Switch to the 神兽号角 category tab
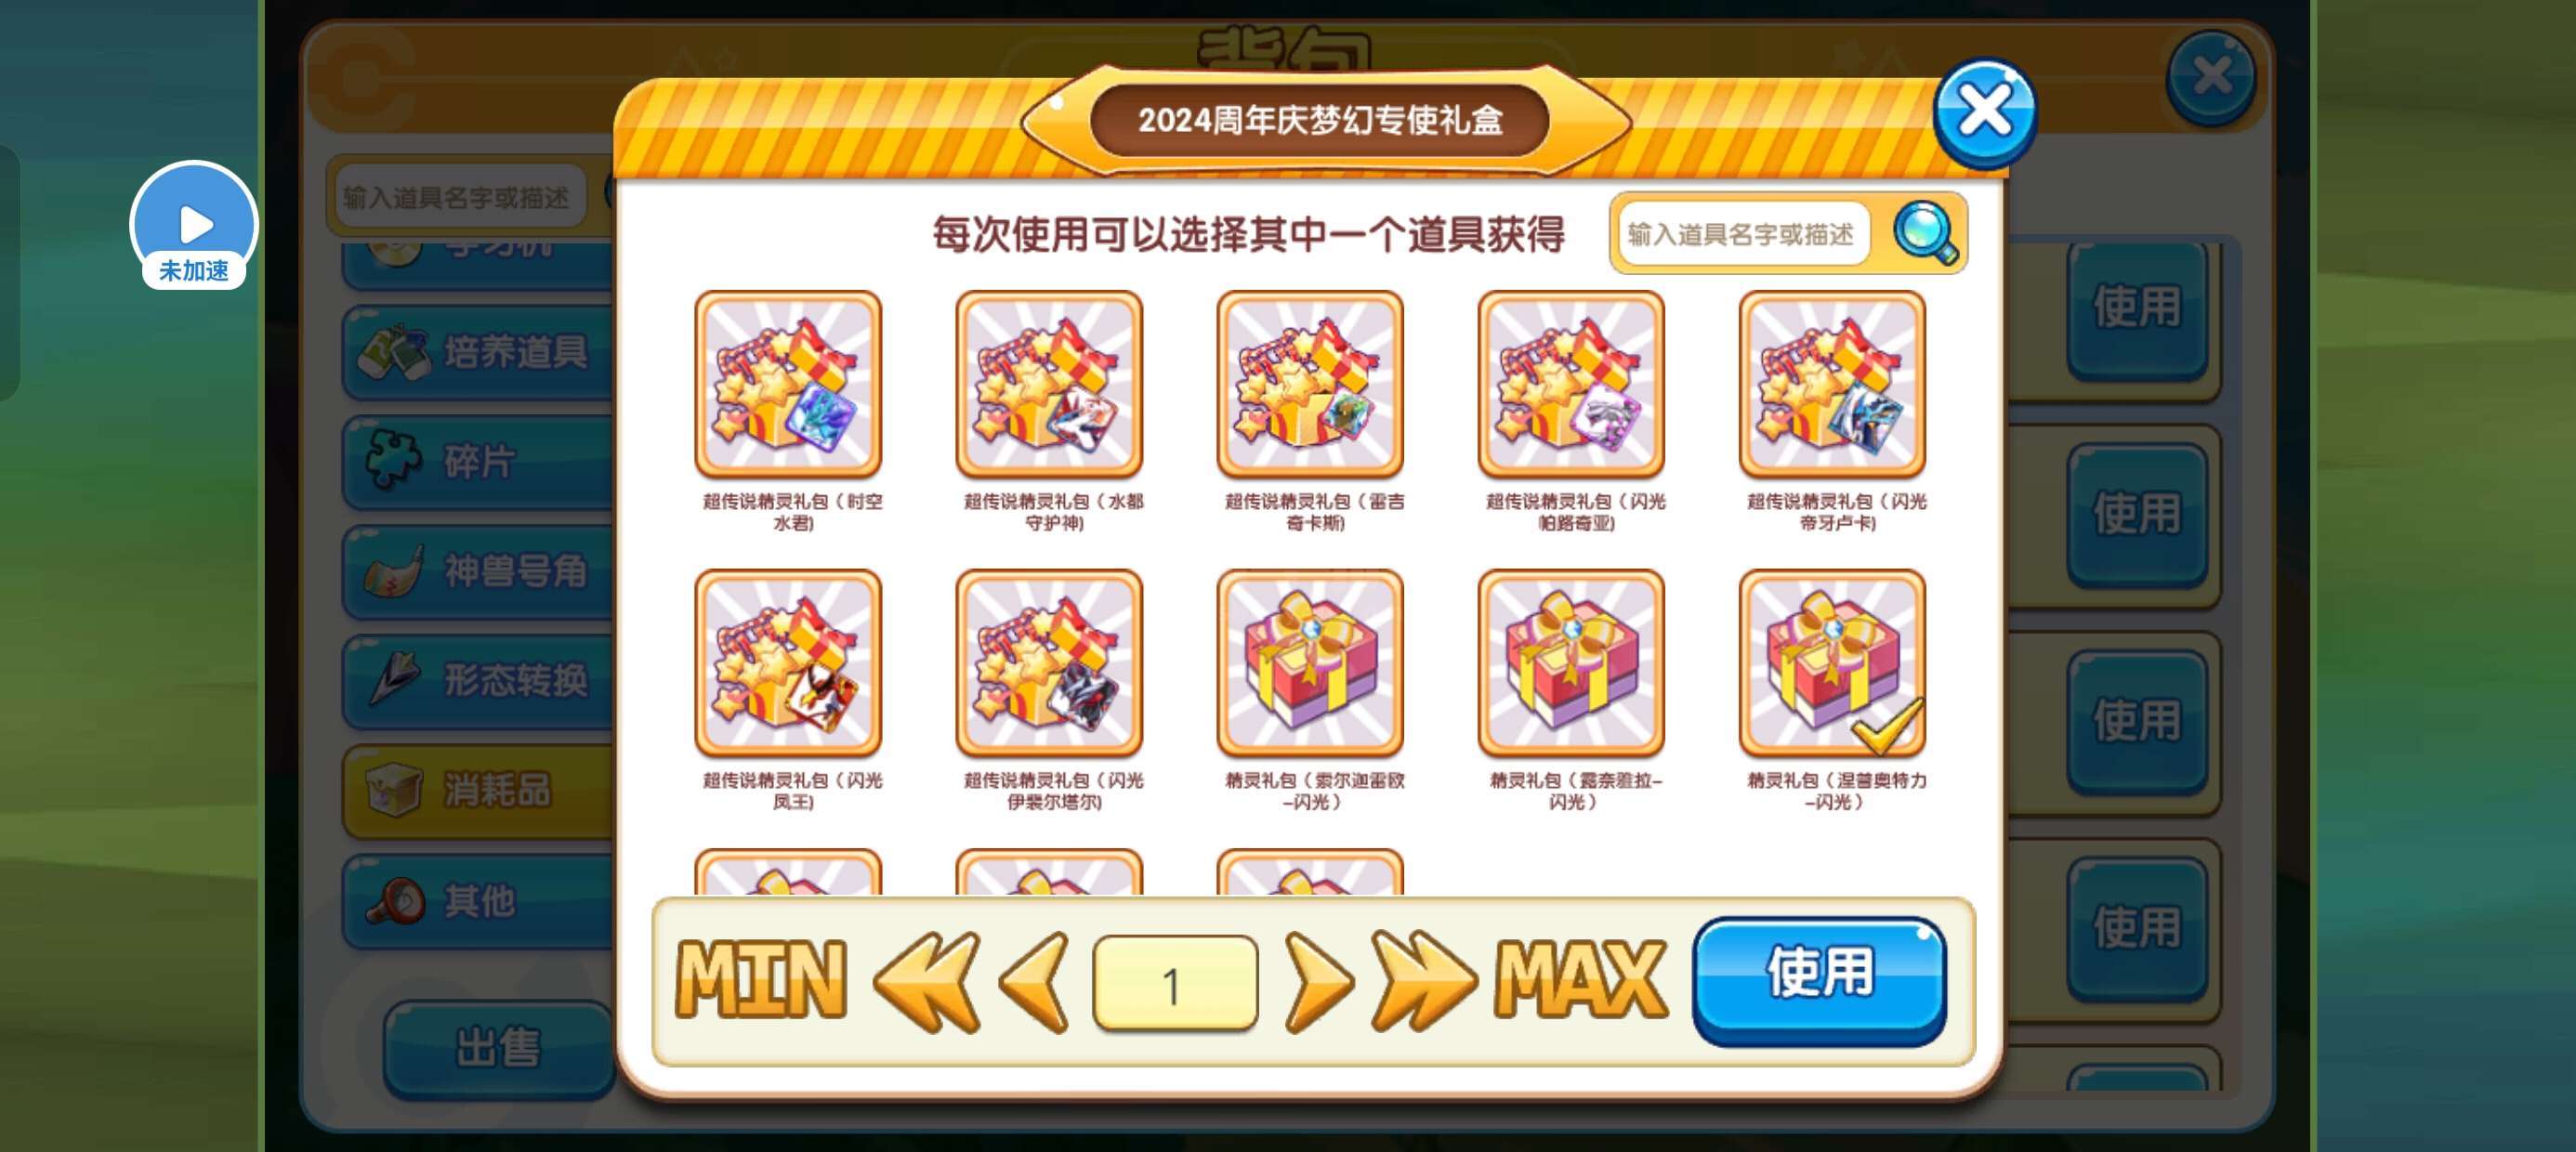 coord(478,572)
